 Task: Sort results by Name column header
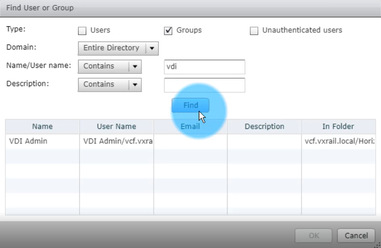[43, 126]
